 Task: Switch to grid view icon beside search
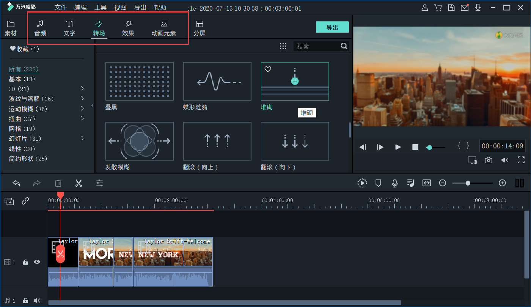tap(283, 46)
